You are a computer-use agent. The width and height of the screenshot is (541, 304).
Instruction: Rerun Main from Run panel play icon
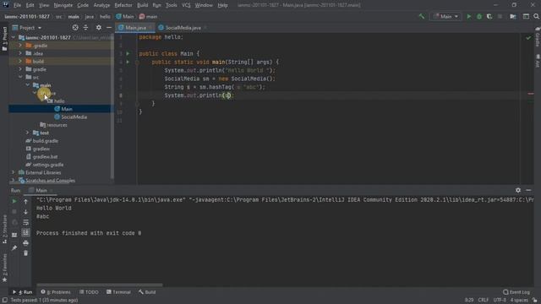(14, 201)
